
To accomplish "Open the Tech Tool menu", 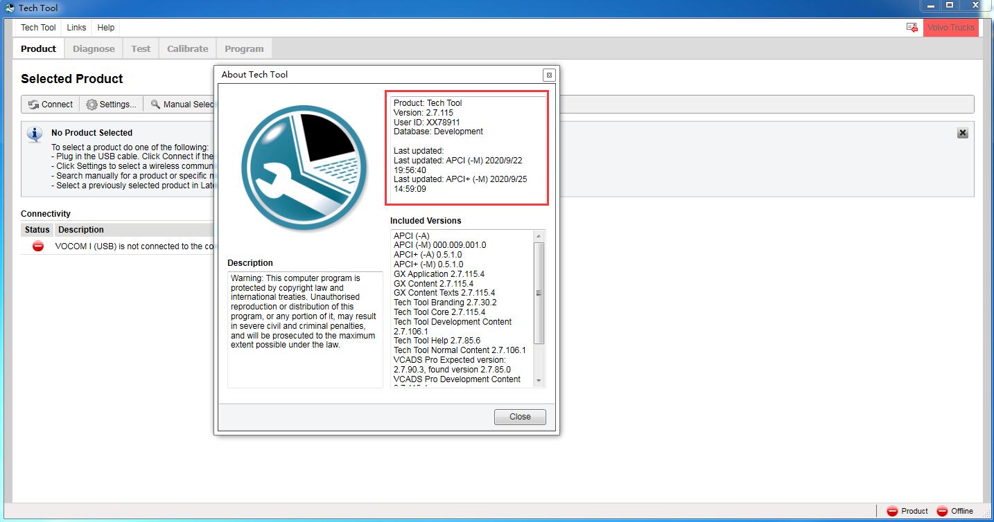I will click(38, 28).
